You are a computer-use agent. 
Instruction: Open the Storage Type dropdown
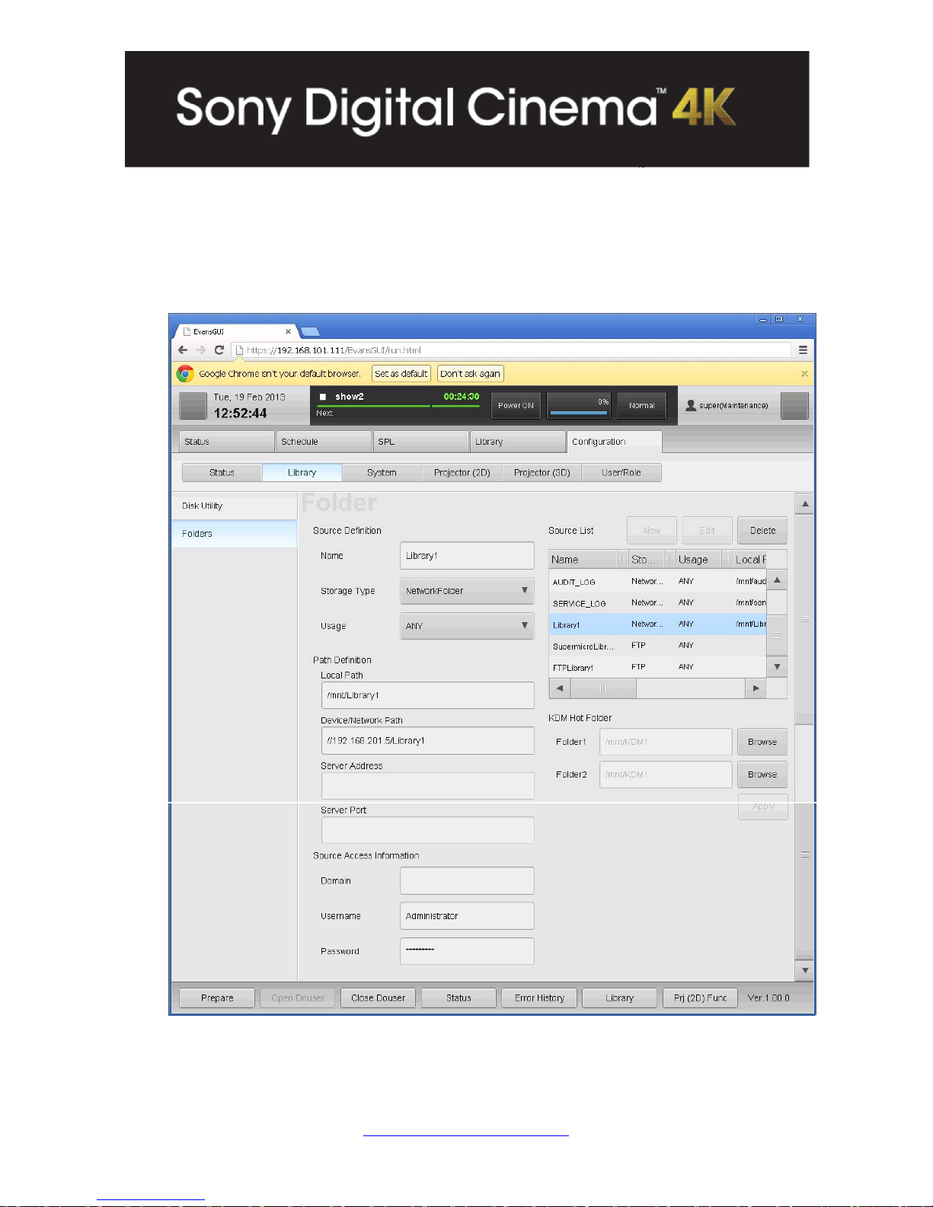click(x=467, y=591)
